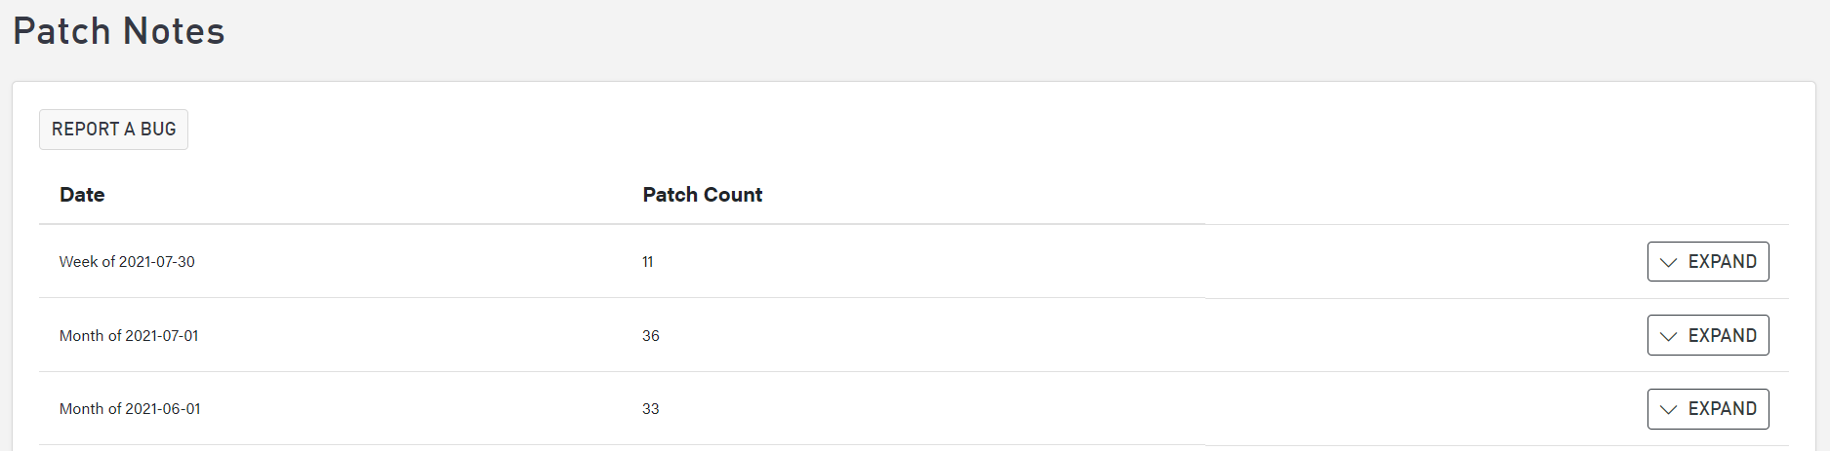
Task: Click the EXPAND label in the 2021-07-30 row
Action: tap(1723, 262)
